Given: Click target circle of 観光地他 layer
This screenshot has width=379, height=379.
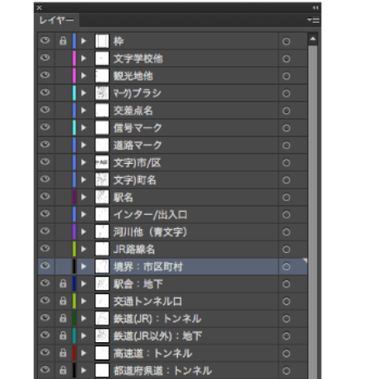Looking at the screenshot, I should coord(286,76).
